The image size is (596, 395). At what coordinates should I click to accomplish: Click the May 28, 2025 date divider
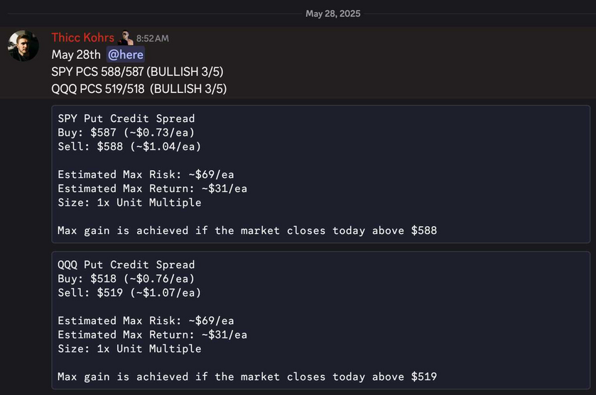click(x=333, y=13)
